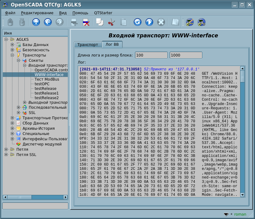The height and width of the screenshot is (219, 255).
Task: Click the Последовательный transport icon
Action: (25, 107)
